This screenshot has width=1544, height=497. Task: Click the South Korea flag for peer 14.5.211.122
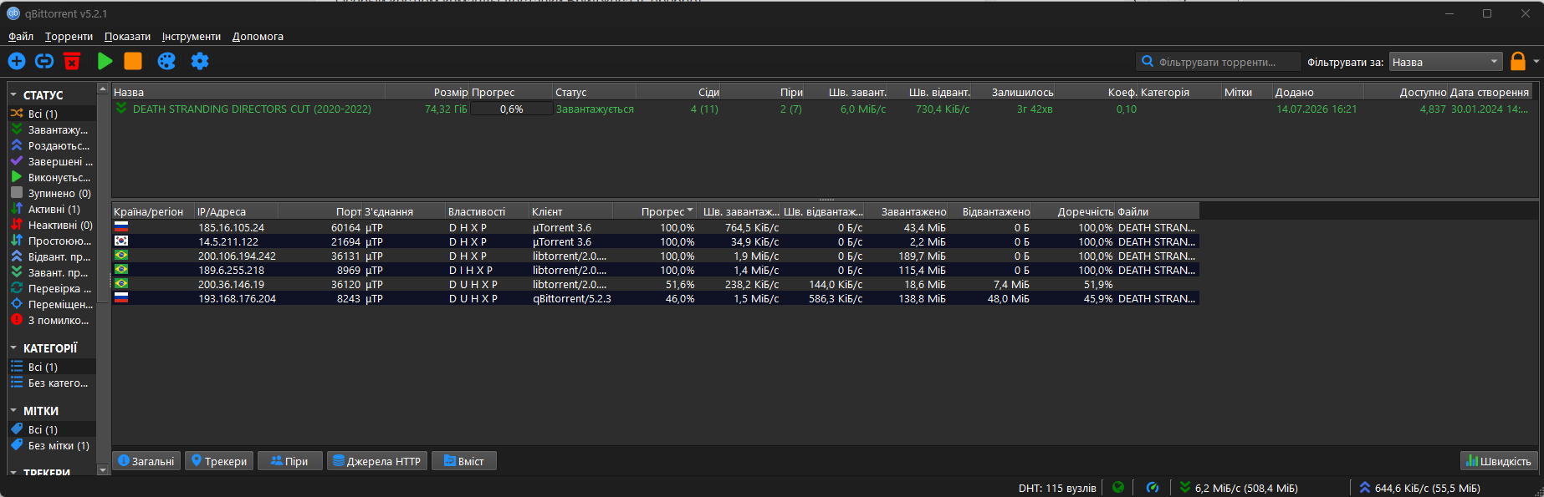121,241
